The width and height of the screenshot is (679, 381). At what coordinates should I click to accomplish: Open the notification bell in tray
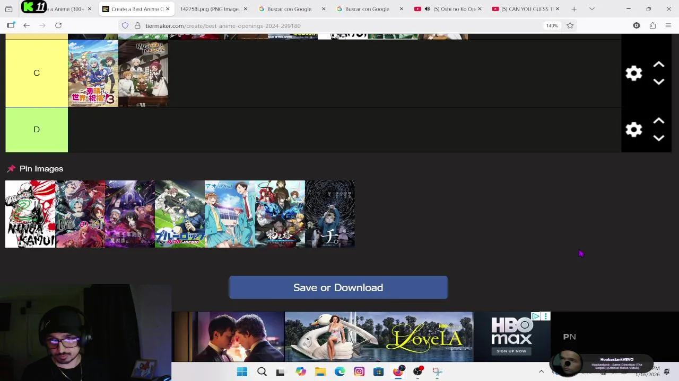click(x=667, y=371)
